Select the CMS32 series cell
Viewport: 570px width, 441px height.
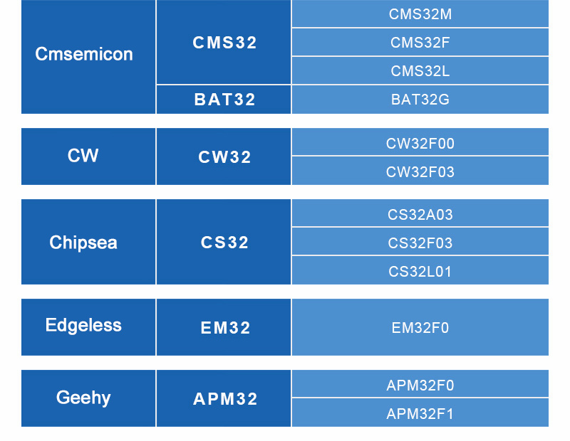[x=224, y=43]
